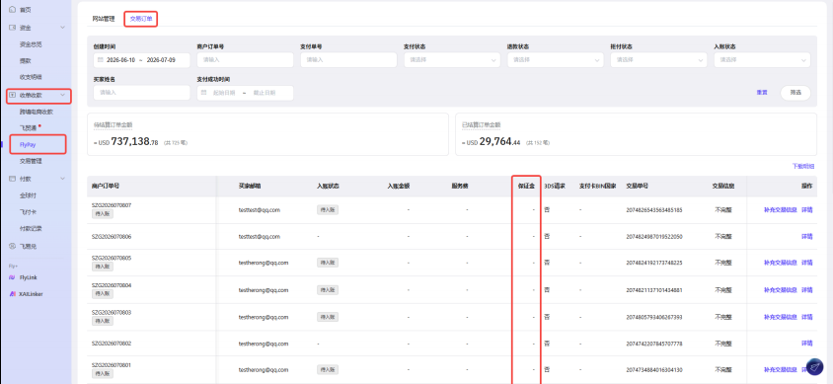Viewport: 833px width, 384px height.
Task: Switch to the 网站管理 tab
Action: 103,19
